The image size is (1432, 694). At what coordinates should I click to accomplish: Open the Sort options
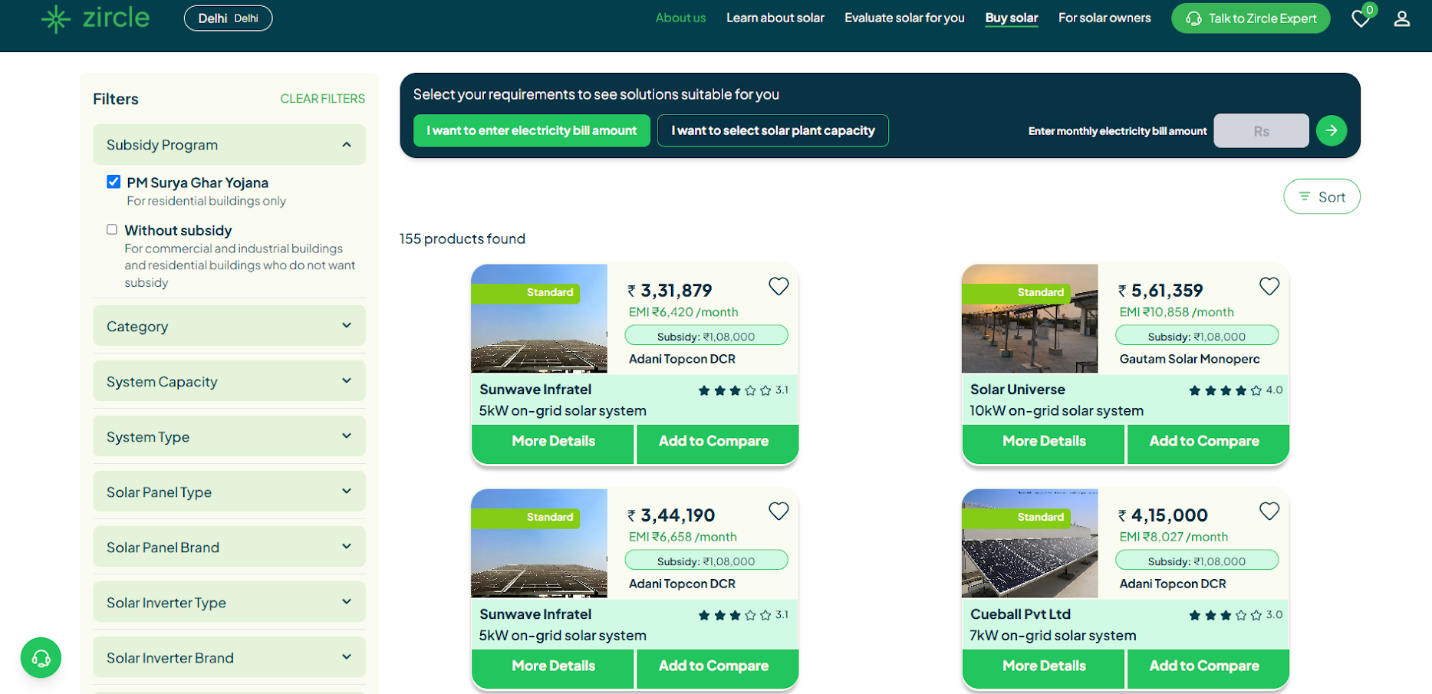pyautogui.click(x=1322, y=197)
